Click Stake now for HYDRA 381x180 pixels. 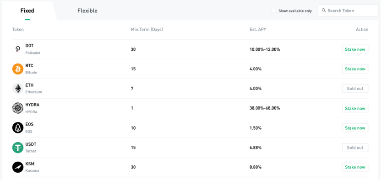point(355,108)
